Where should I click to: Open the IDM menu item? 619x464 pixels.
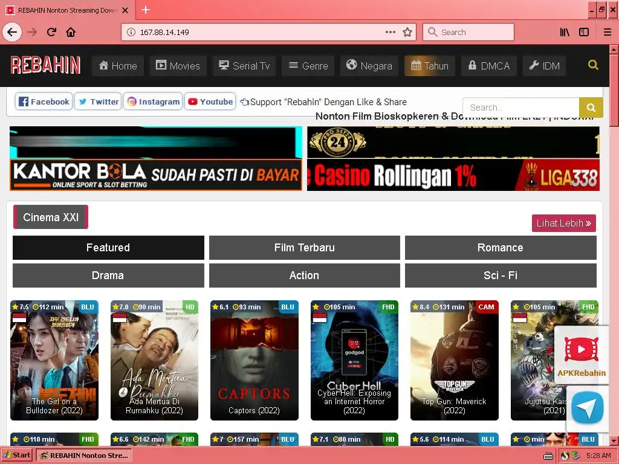[545, 65]
